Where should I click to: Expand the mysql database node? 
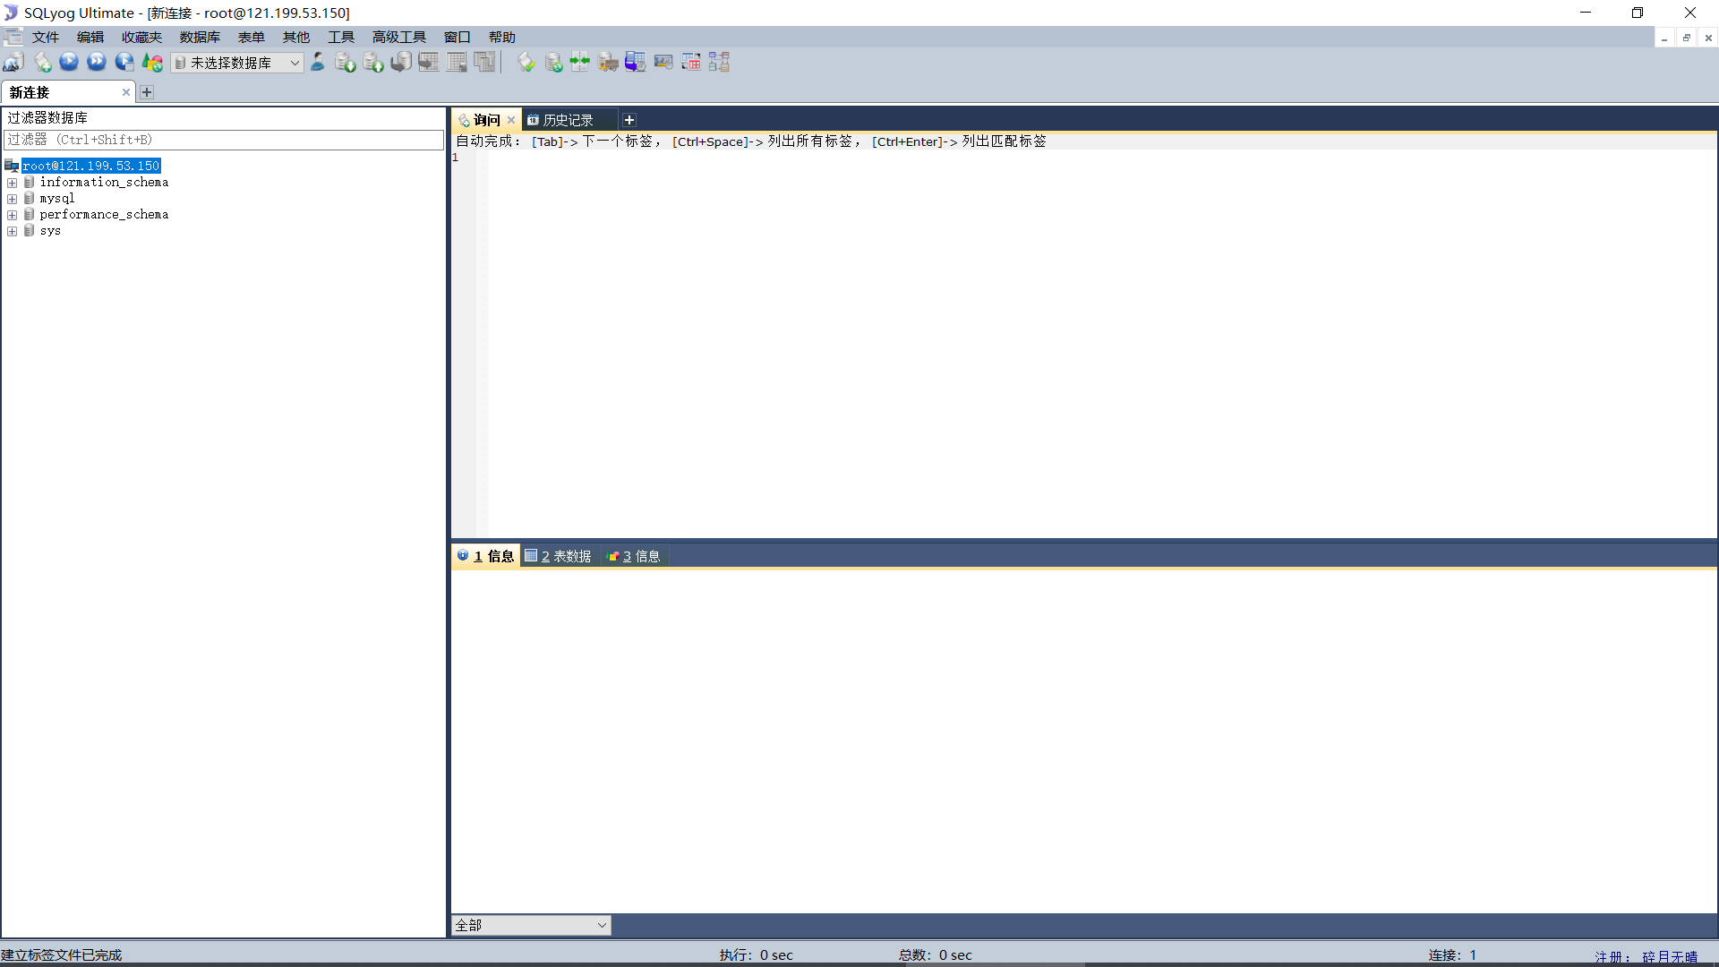[13, 199]
